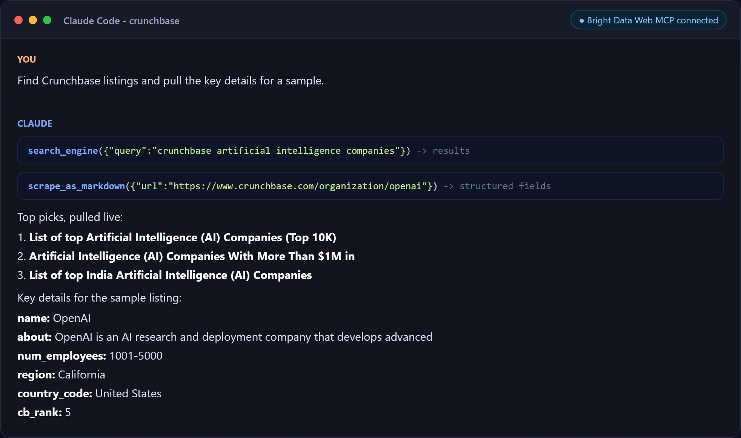741x438 pixels.
Task: Click the search_engine tool call block
Action: (x=370, y=150)
